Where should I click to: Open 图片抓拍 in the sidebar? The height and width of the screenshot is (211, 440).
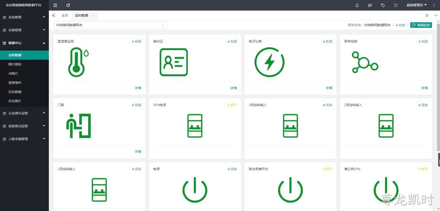(24, 64)
